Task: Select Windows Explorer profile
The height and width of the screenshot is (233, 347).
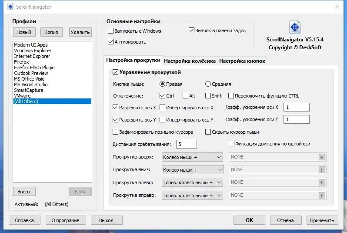Action: point(52,51)
